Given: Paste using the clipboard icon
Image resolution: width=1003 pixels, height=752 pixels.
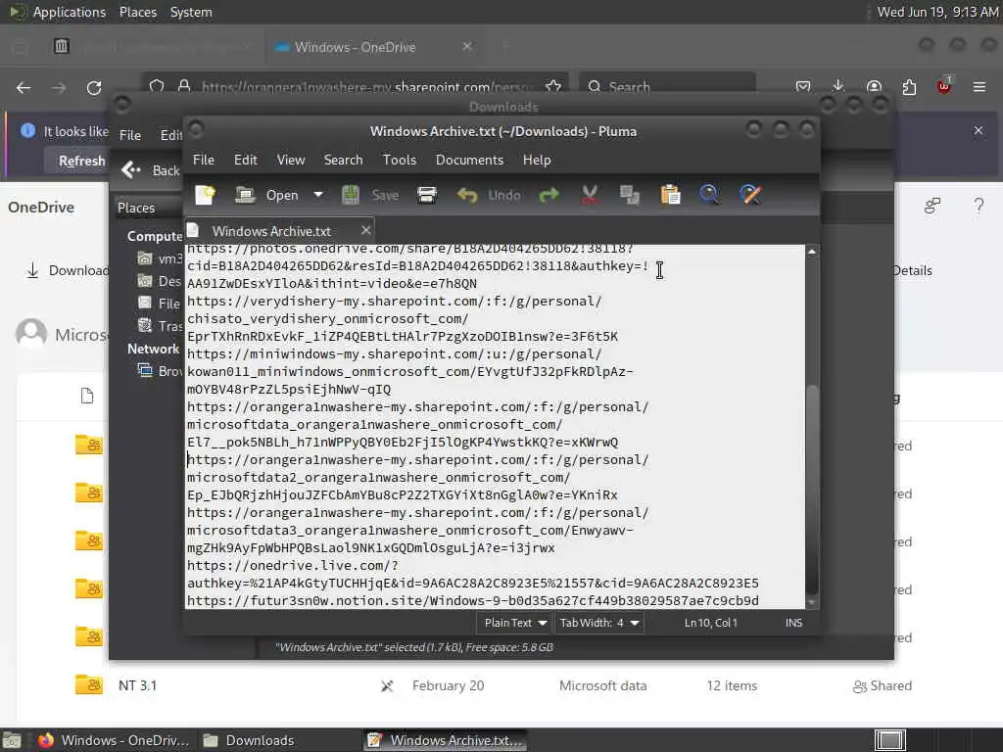Looking at the screenshot, I should point(670,195).
